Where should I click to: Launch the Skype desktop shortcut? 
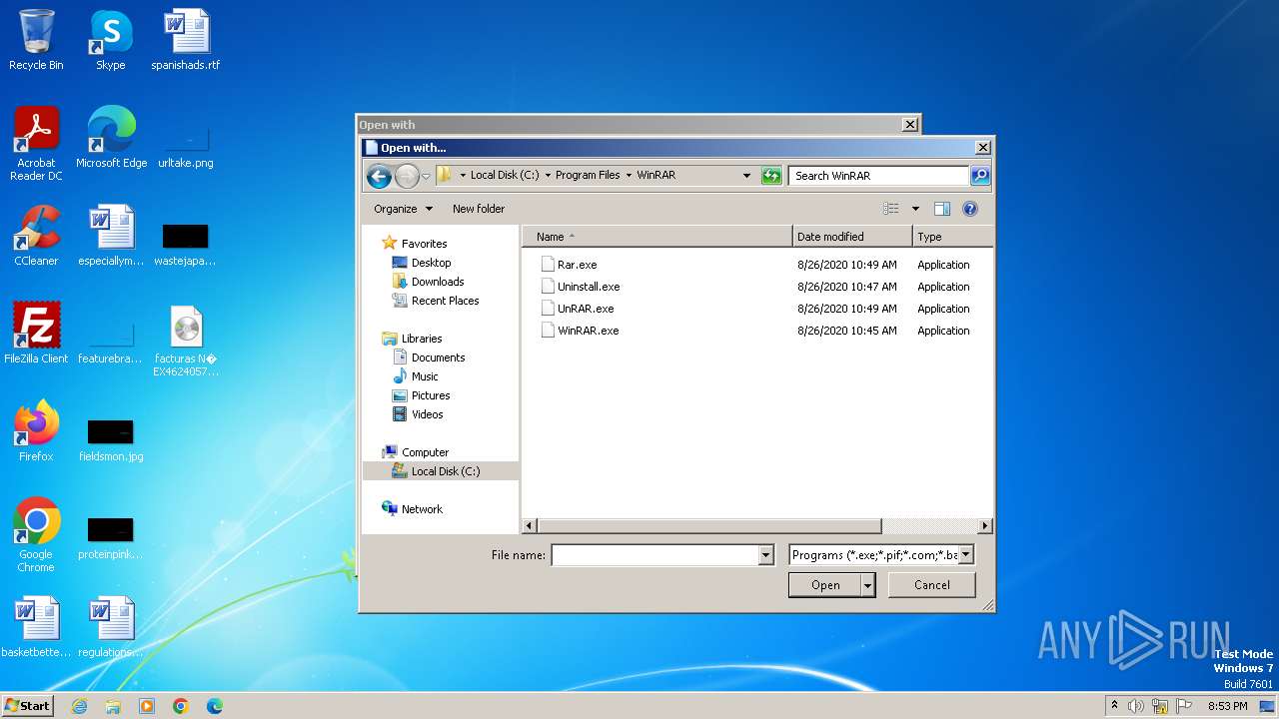click(x=111, y=40)
